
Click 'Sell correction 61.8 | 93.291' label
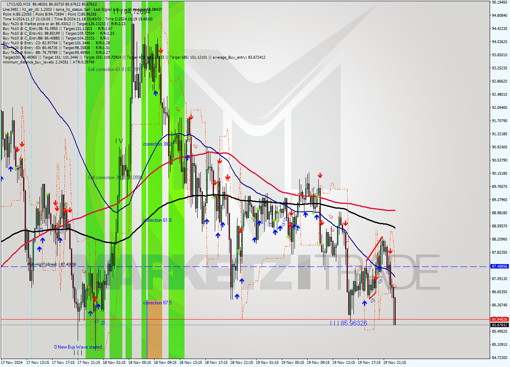pyautogui.click(x=114, y=69)
